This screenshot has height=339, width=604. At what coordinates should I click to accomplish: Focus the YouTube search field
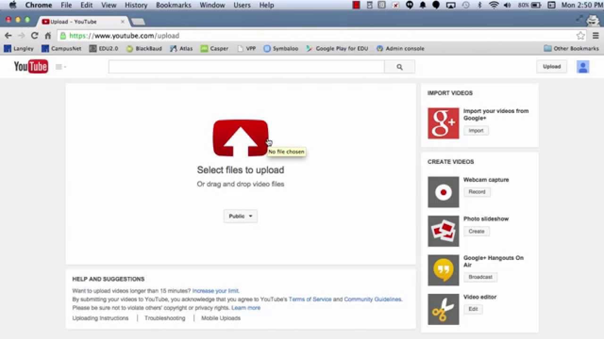[x=247, y=67]
